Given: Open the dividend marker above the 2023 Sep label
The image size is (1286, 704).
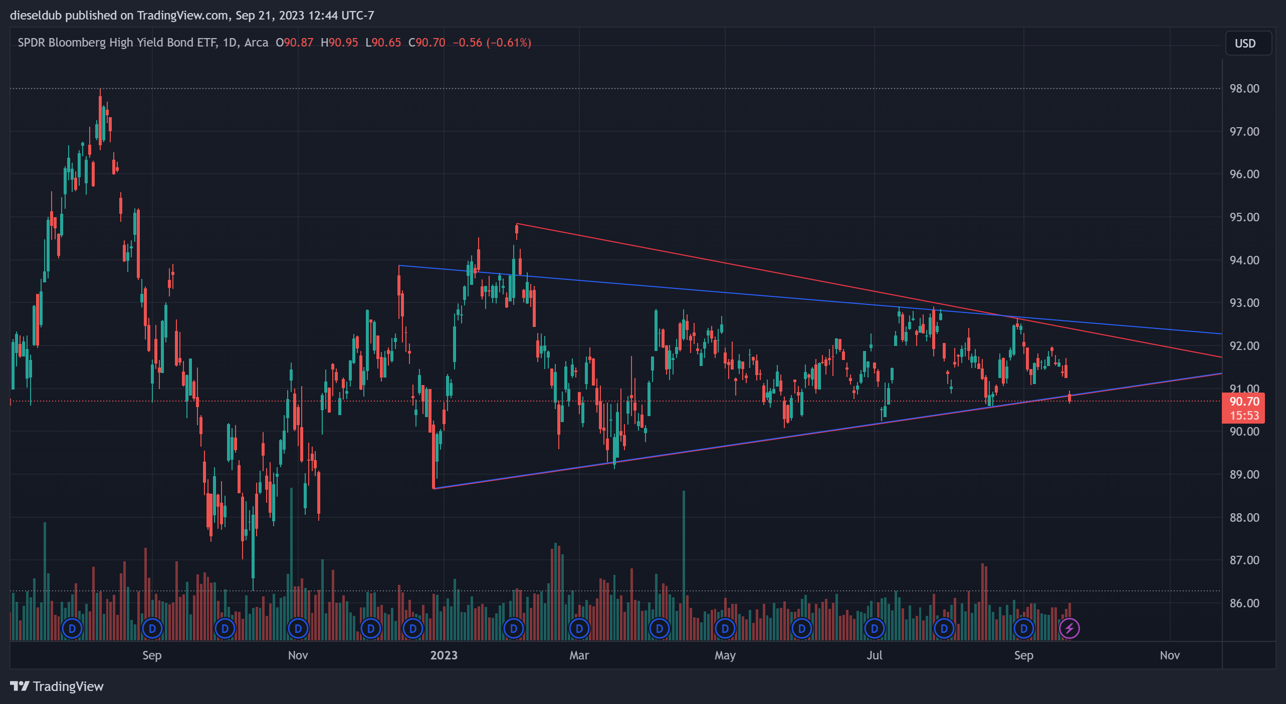Looking at the screenshot, I should [1024, 628].
